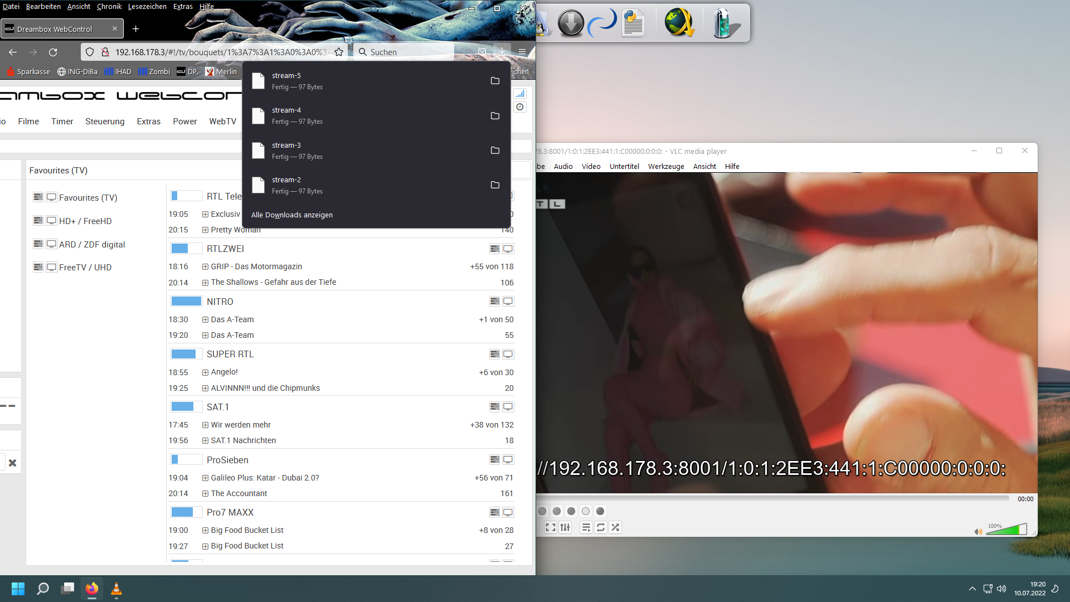Open the WebControl Steuerung menu
1070x602 pixels.
pyautogui.click(x=105, y=121)
